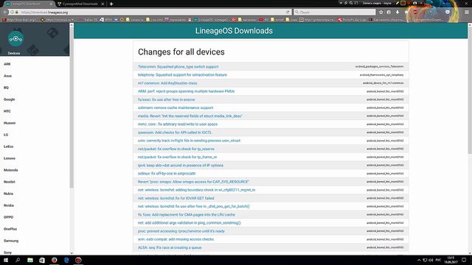Open 'fs/exec: fix use after free in execve'
This screenshot has width=472, height=265.
pyautogui.click(x=167, y=99)
